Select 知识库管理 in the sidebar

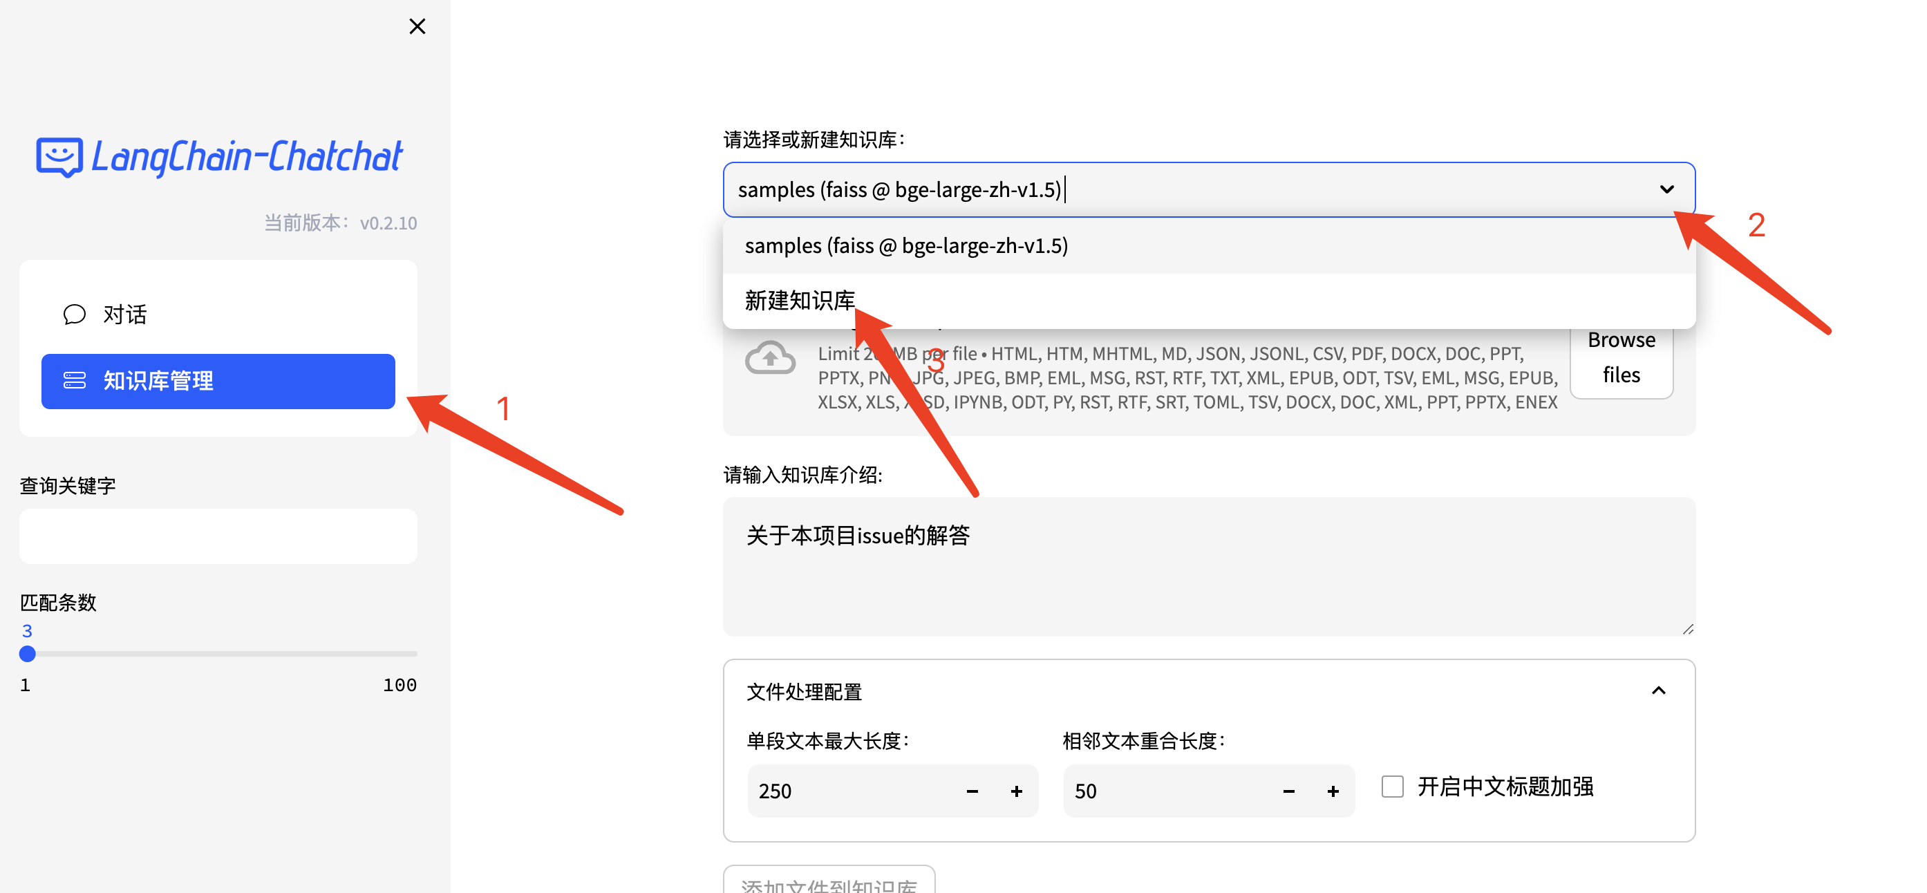(x=218, y=381)
